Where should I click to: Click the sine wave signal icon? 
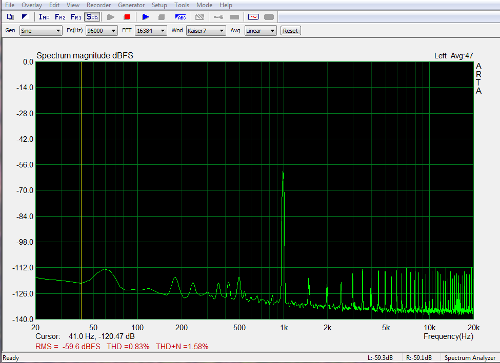click(x=253, y=17)
